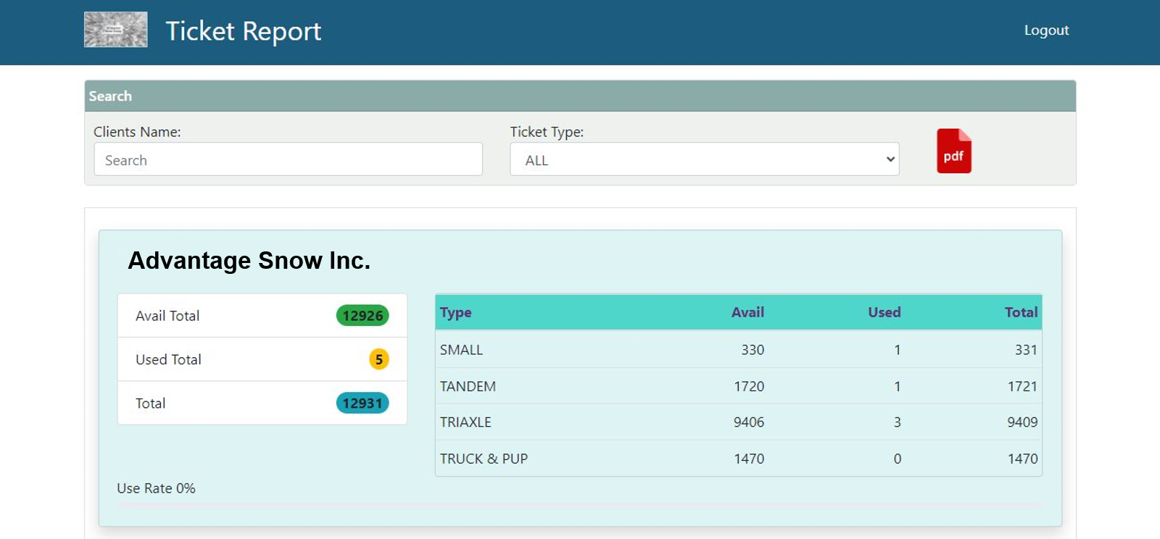Click the Total column header
The height and width of the screenshot is (539, 1160).
(x=1021, y=312)
